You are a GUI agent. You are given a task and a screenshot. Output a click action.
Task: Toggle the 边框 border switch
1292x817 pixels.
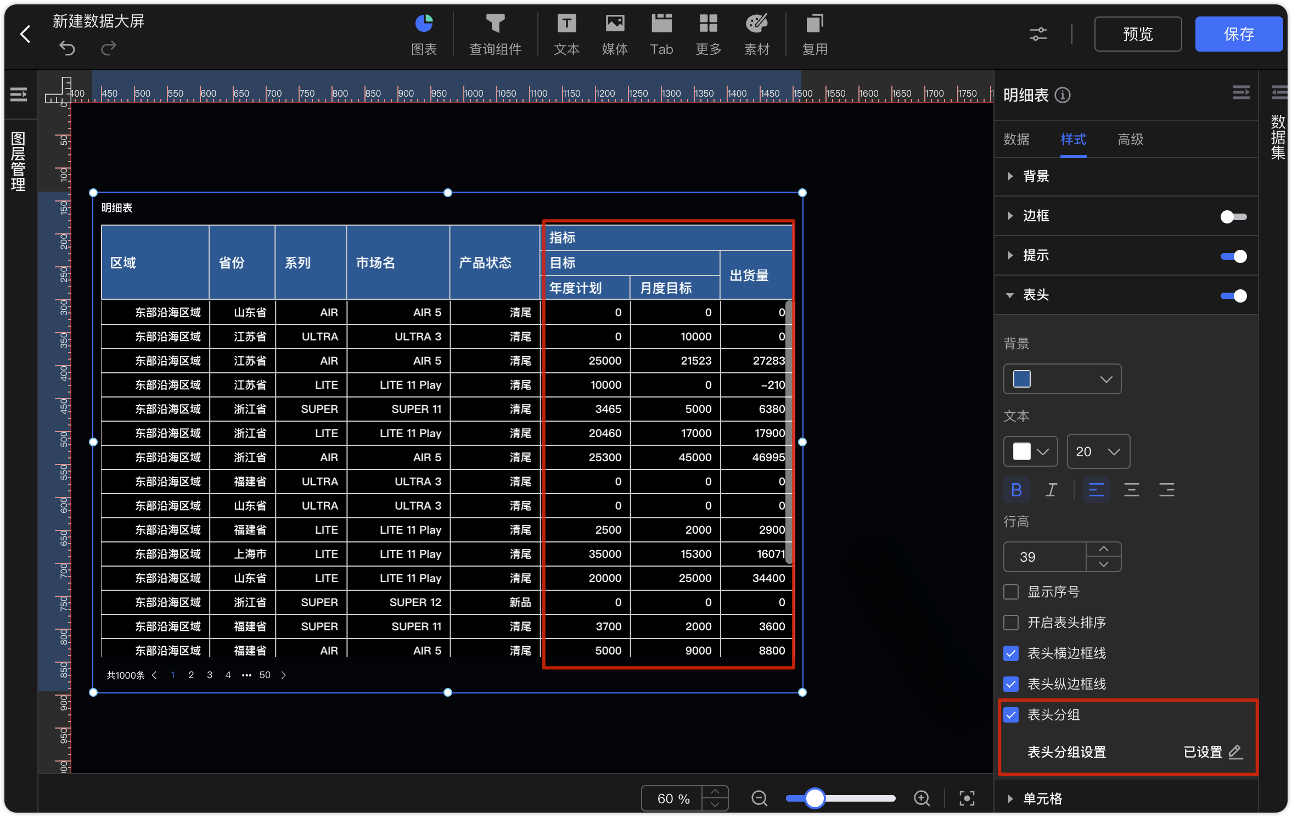pos(1233,217)
